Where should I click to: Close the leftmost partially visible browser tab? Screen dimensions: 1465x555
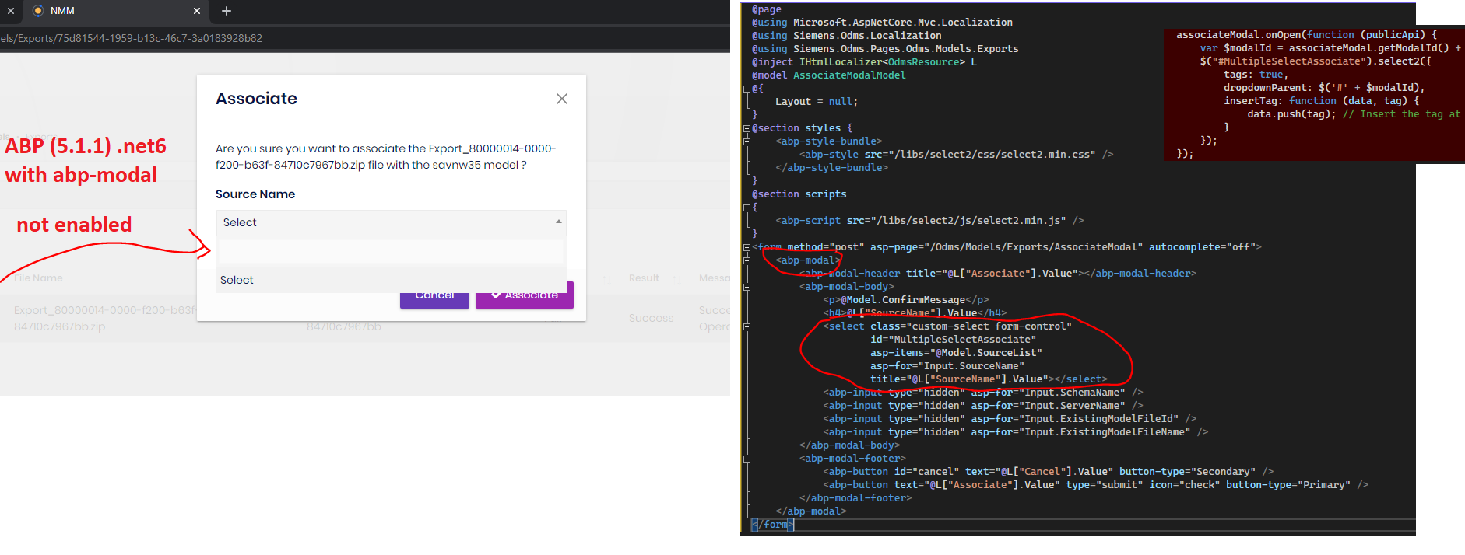(11, 11)
